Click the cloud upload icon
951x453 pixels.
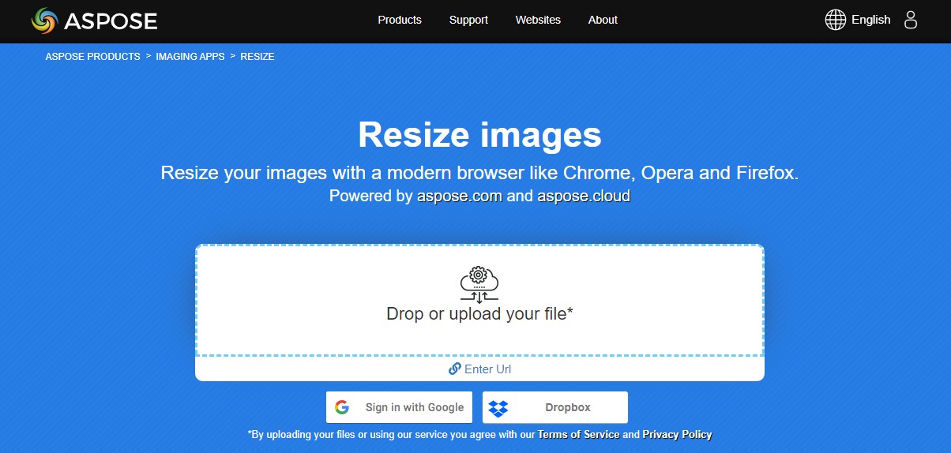point(479,285)
